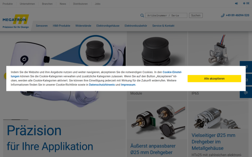Click the 'Präzision für Ihr Design' tagline
Image resolution: width=252 pixels, height=157 pixels.
click(x=16, y=27)
